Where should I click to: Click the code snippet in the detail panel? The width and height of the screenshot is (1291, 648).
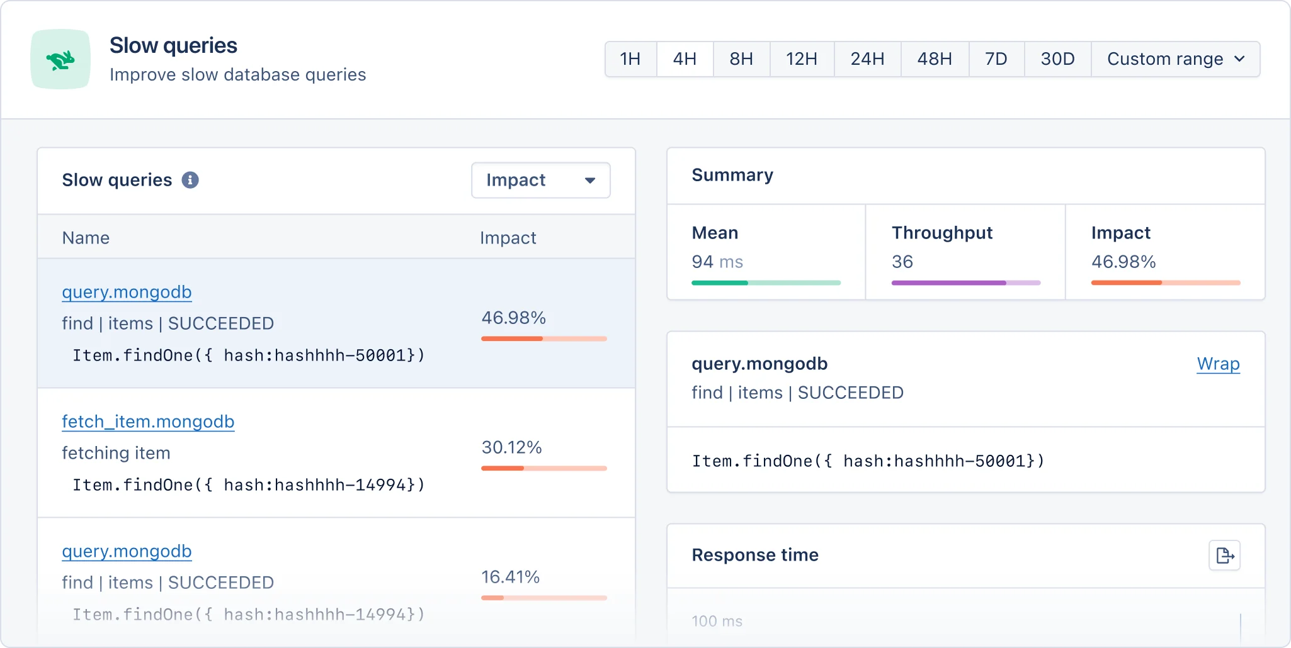pyautogui.click(x=868, y=461)
